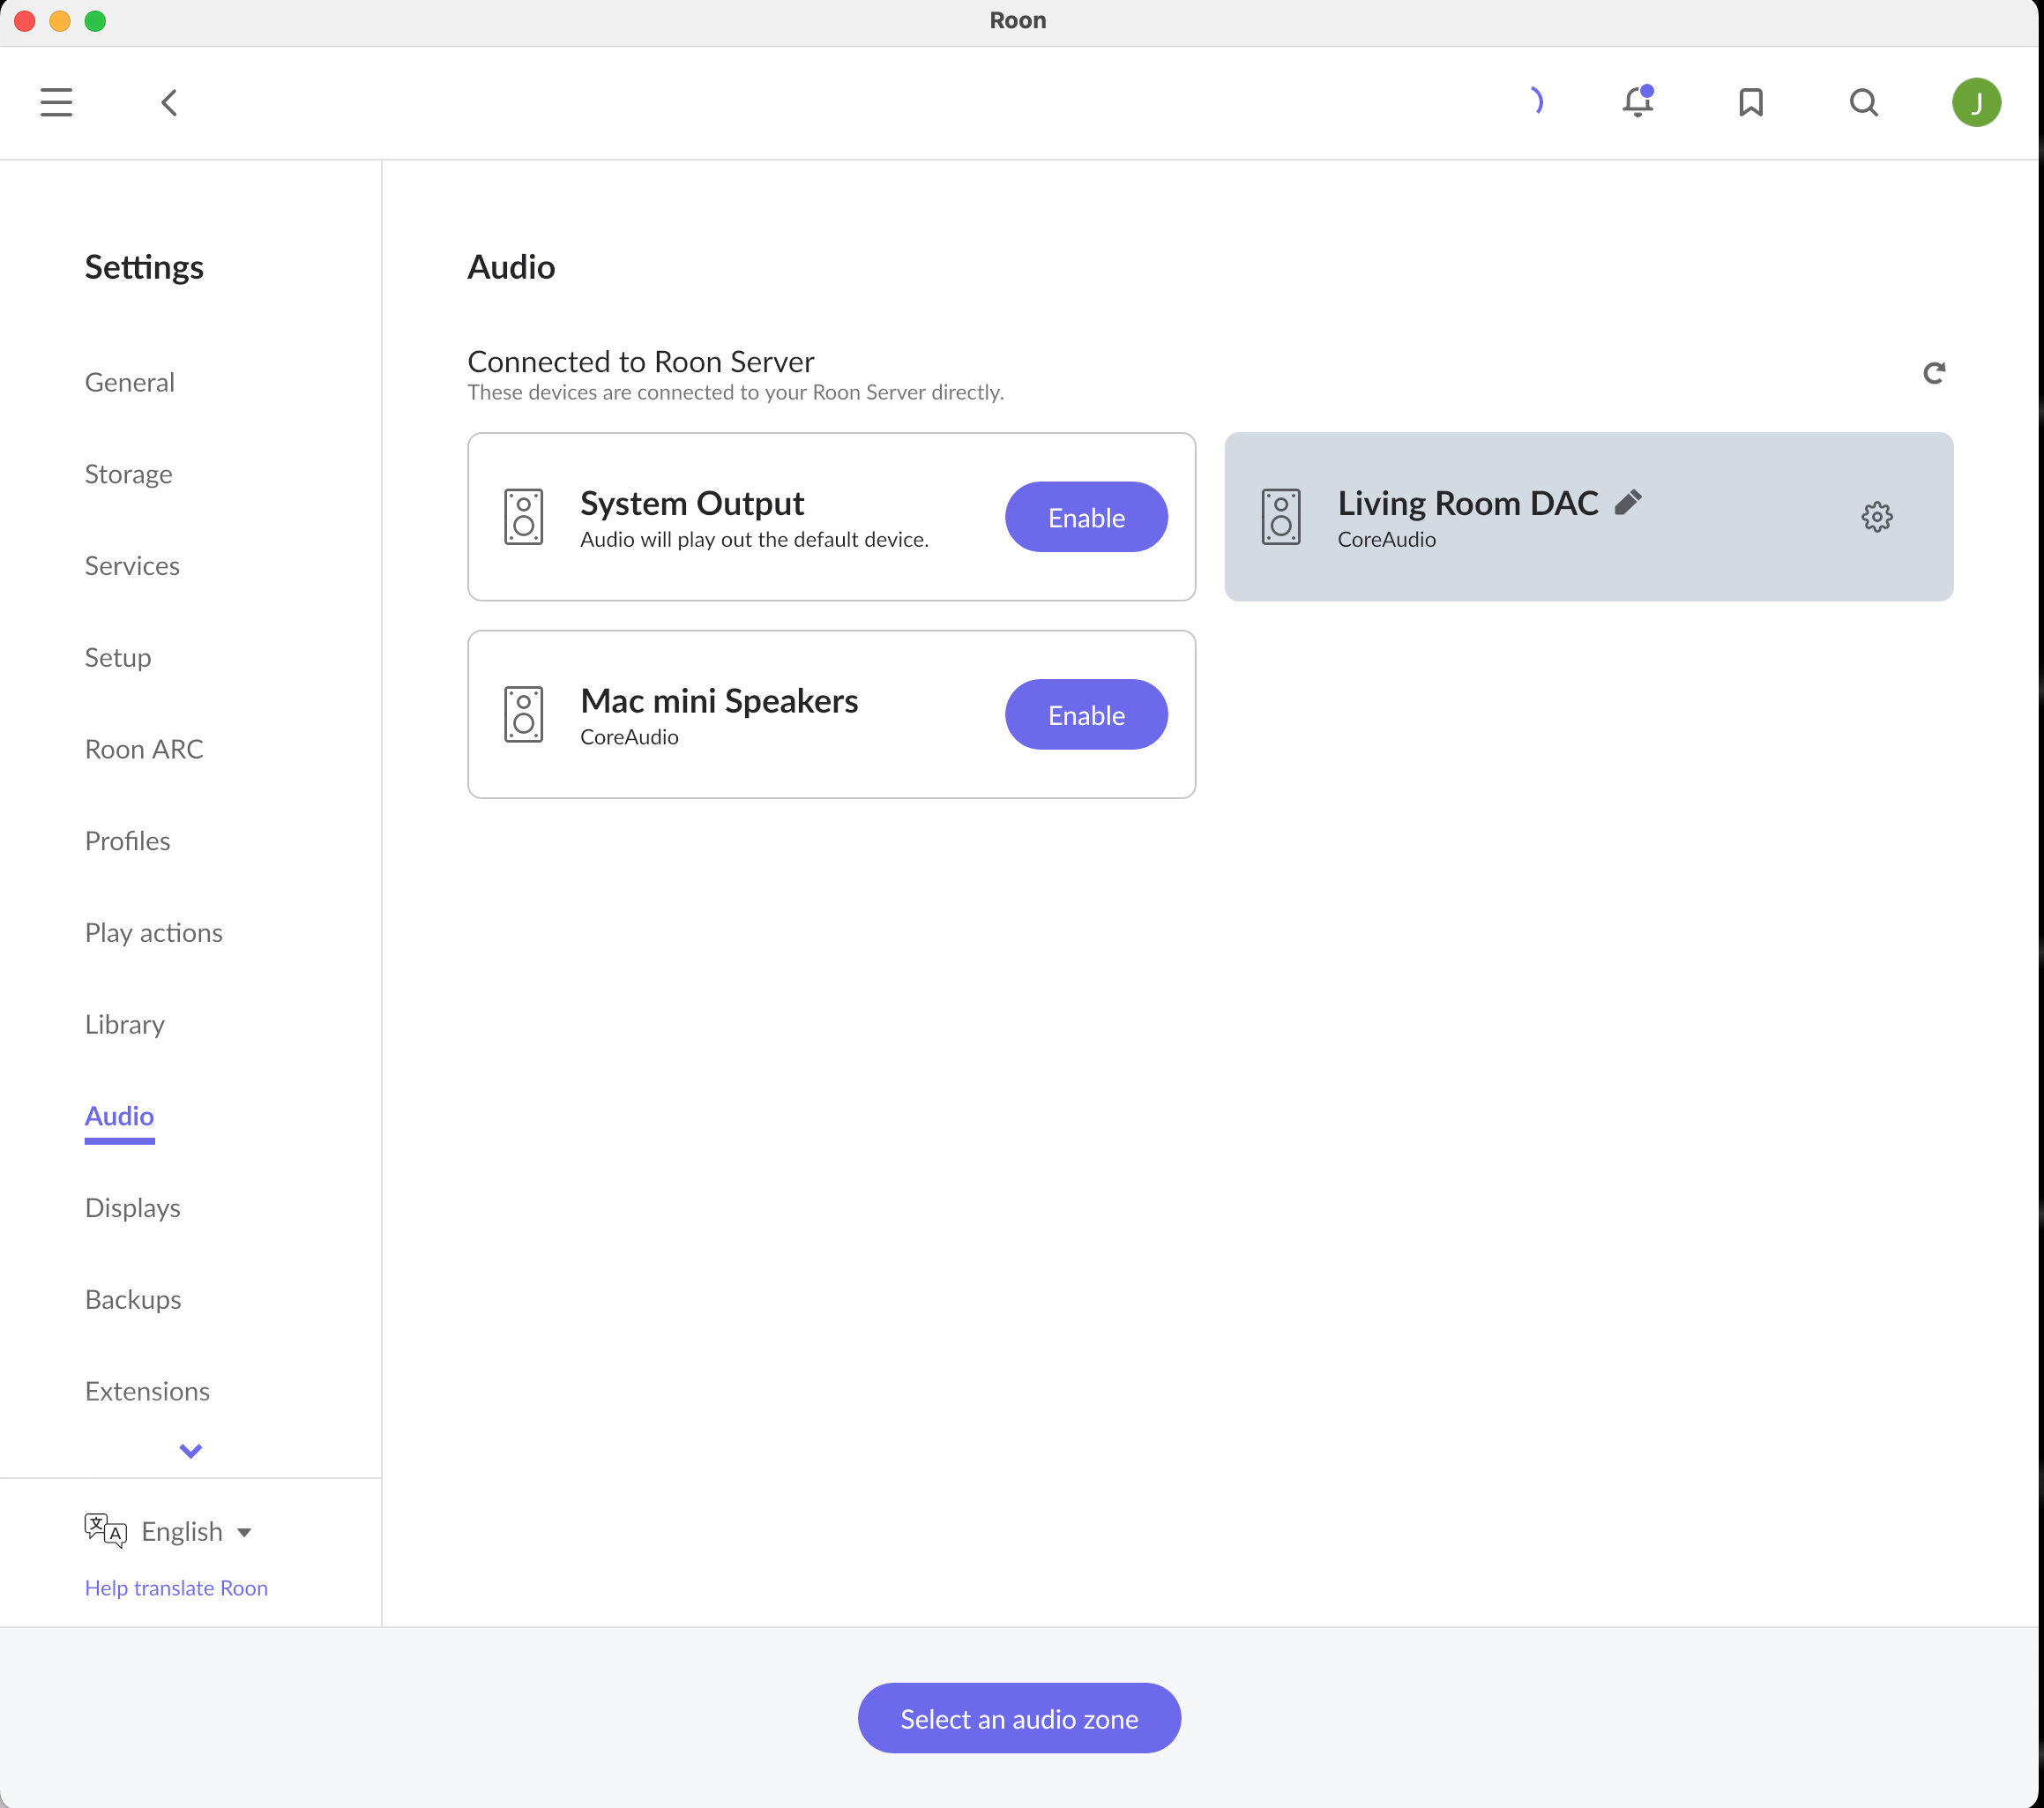Screen dimensions: 2044x1808
Task: Select the Audio settings tab
Action: 119,1116
